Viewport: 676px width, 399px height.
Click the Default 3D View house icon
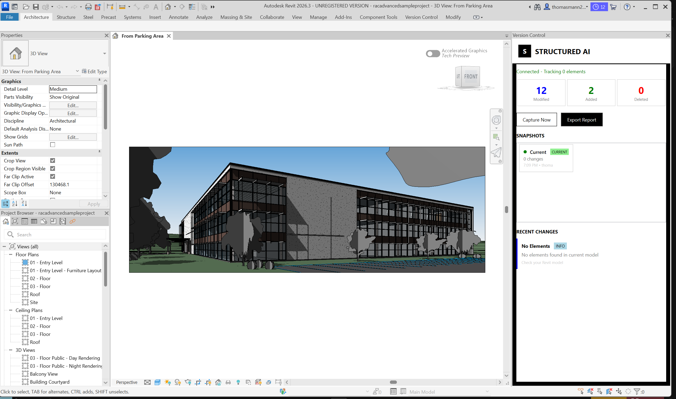point(168,7)
